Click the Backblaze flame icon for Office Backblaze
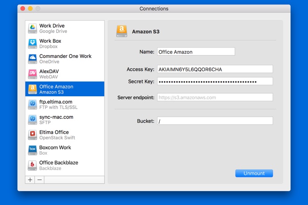Screen dimensions: 308x205 (32, 165)
